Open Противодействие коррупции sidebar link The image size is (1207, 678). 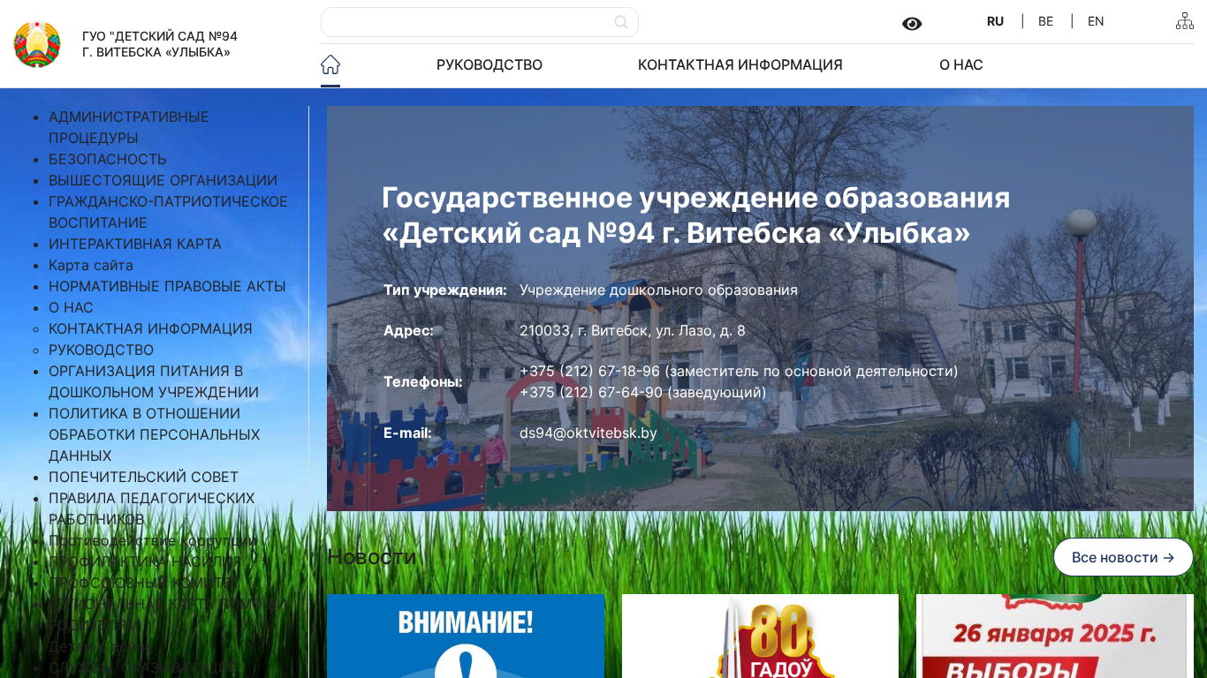pos(153,540)
